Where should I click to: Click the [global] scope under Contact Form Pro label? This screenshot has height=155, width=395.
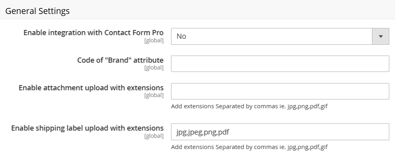[x=154, y=41]
